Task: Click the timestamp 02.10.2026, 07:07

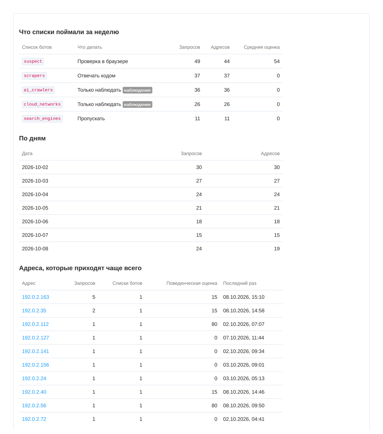Action: click(244, 324)
